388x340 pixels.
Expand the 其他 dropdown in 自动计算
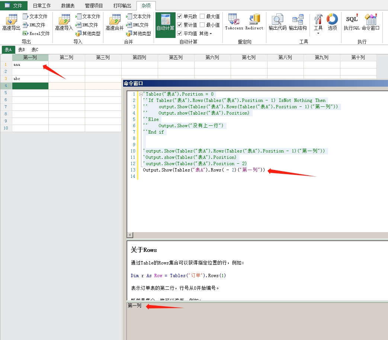click(205, 33)
